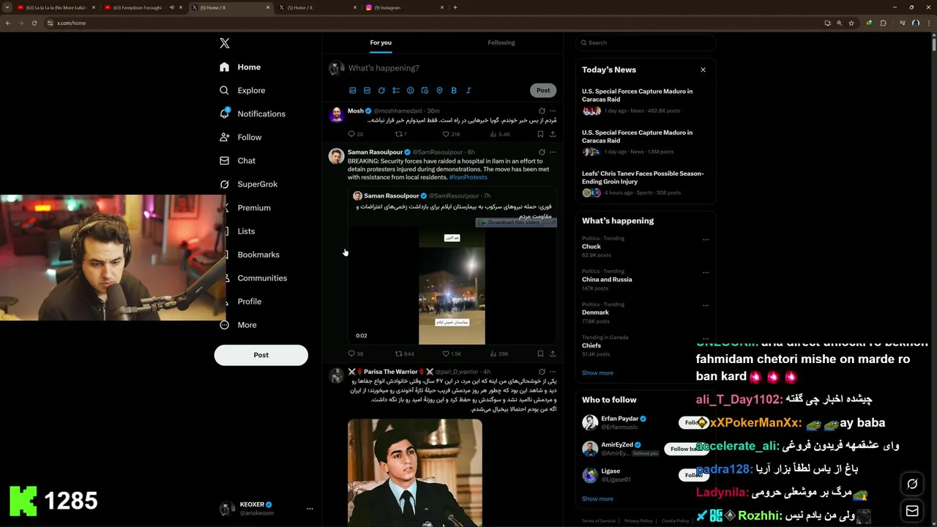Toggle italic formatting in composer
Image resolution: width=937 pixels, height=527 pixels.
tap(468, 90)
